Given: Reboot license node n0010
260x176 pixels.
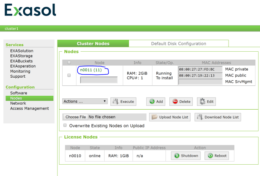Looking at the screenshot, I should [217, 155].
